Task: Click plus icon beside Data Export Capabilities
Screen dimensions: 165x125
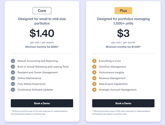Action: point(94,84)
